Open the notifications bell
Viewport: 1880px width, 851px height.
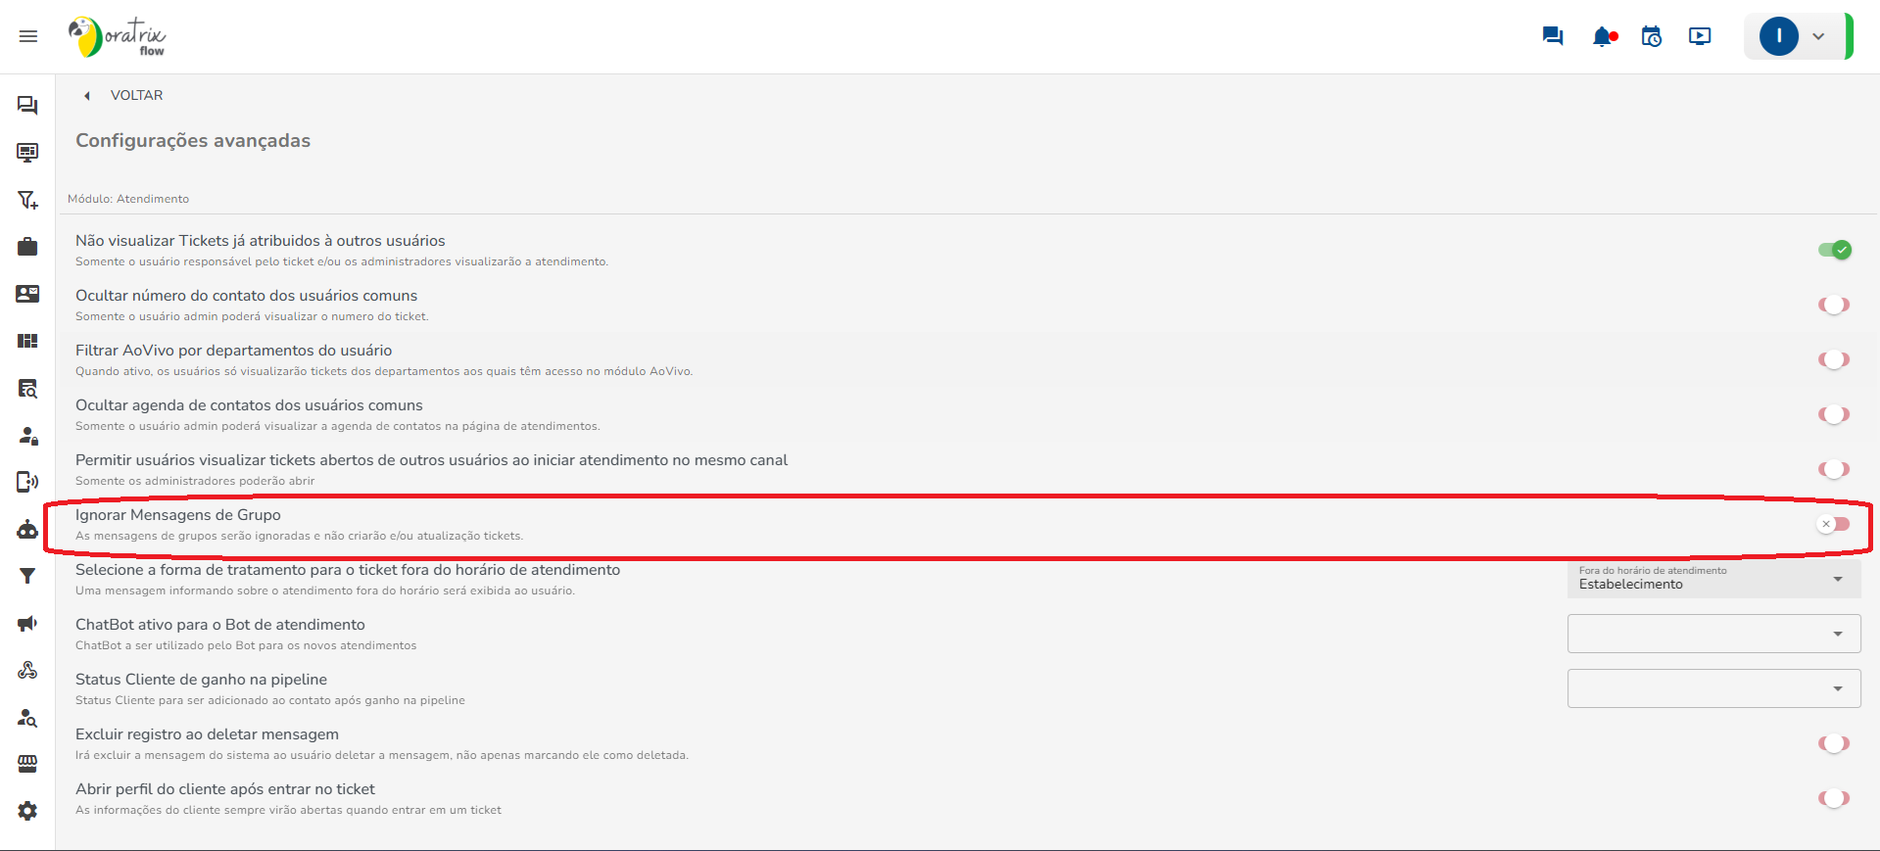tap(1603, 37)
